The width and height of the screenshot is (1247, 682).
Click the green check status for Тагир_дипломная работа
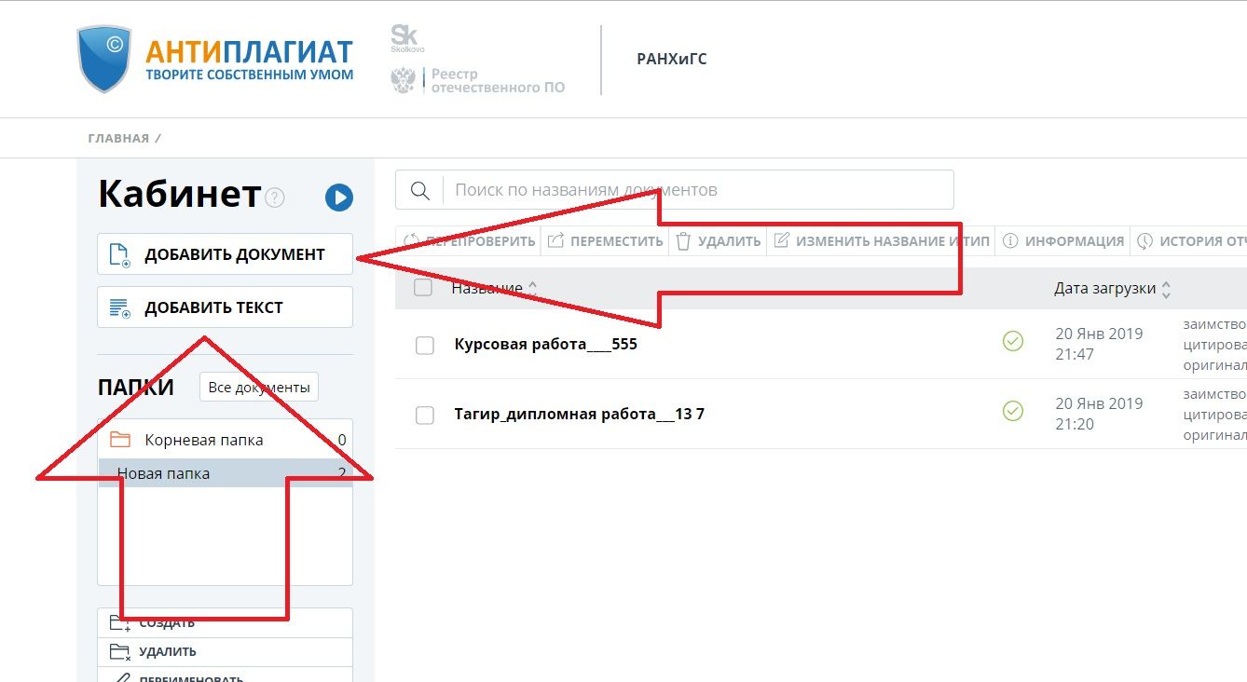tap(1012, 411)
